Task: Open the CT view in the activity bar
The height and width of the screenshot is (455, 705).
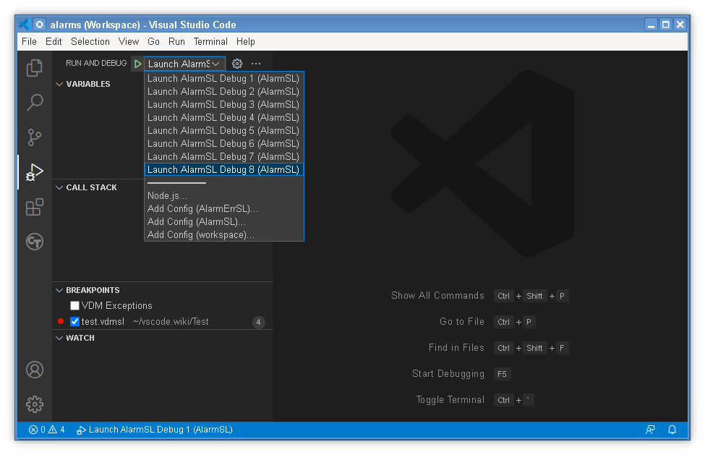Action: [x=34, y=242]
